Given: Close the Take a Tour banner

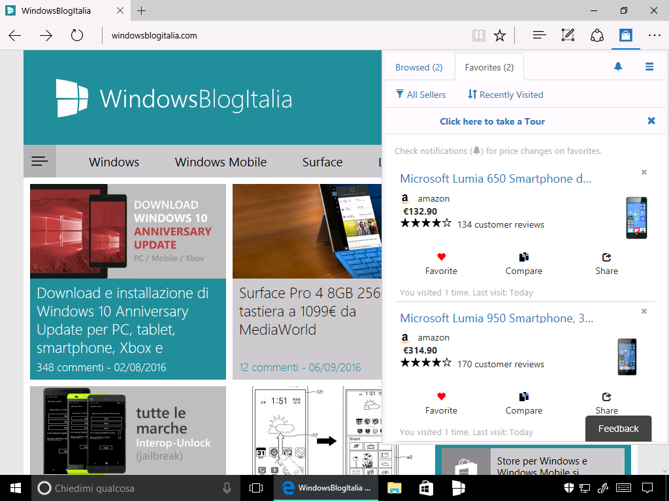Looking at the screenshot, I should 651,121.
